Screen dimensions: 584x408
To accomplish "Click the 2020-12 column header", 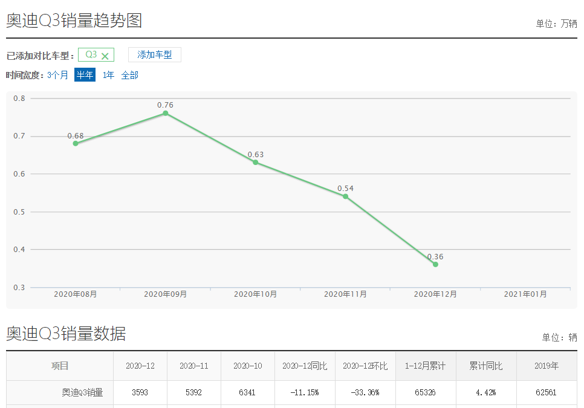I will [140, 366].
